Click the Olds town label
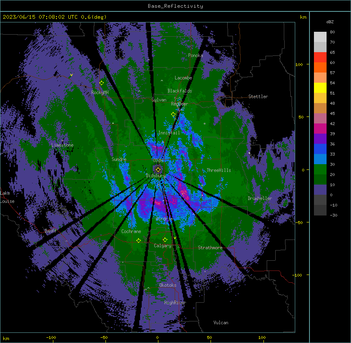 pos(158,161)
